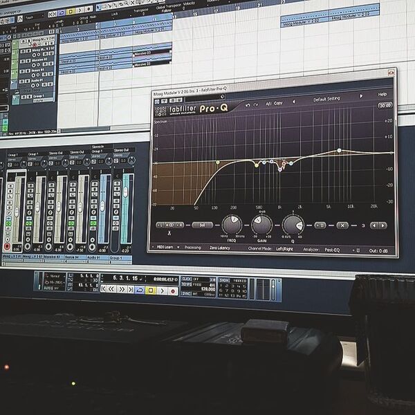Toggle the CLICK metronome button

coord(187,279)
